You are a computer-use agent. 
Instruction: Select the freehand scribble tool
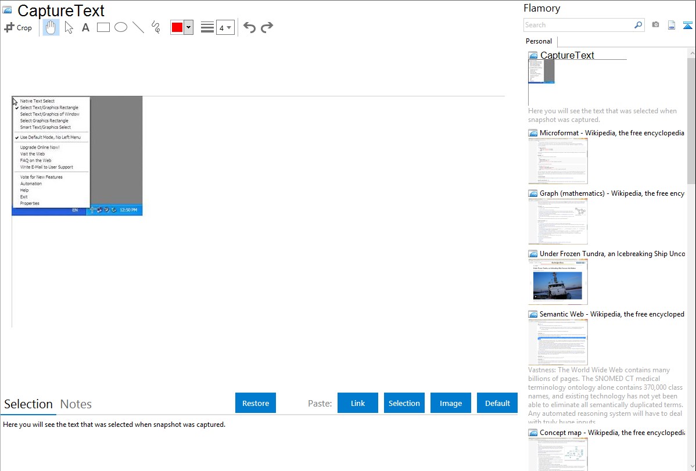pyautogui.click(x=156, y=27)
